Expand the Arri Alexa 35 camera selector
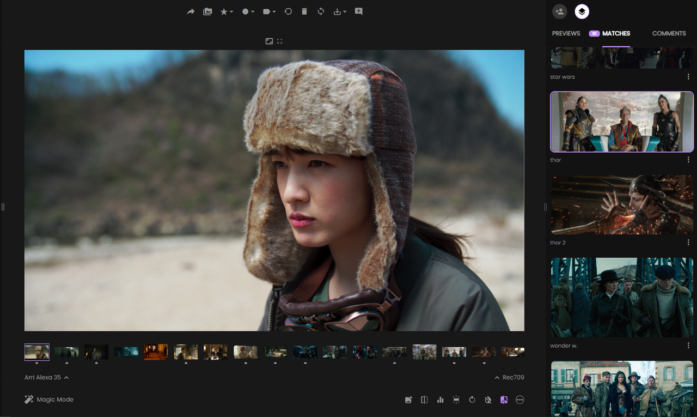697x417 pixels. click(47, 377)
